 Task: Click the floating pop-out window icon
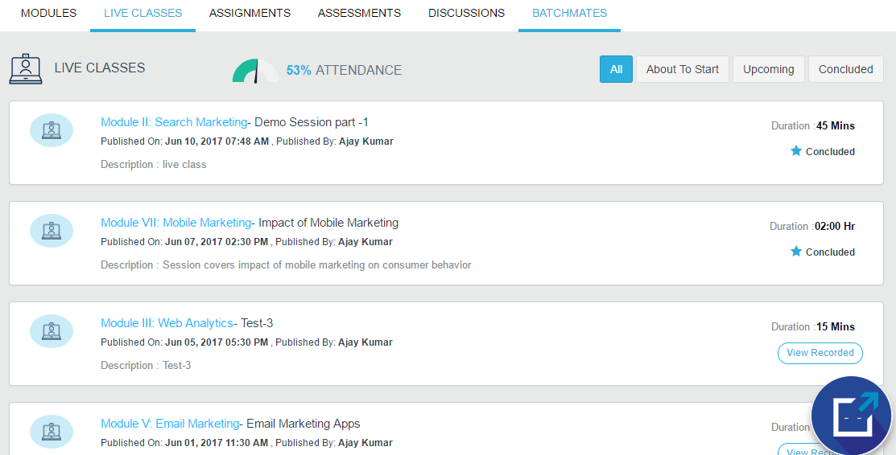pos(852,416)
